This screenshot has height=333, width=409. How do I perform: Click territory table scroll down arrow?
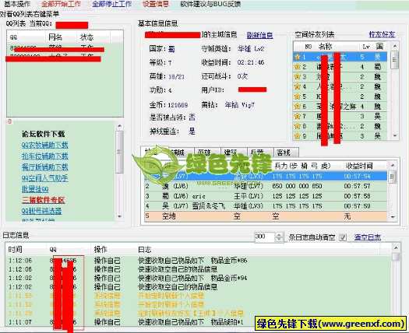tap(393, 217)
